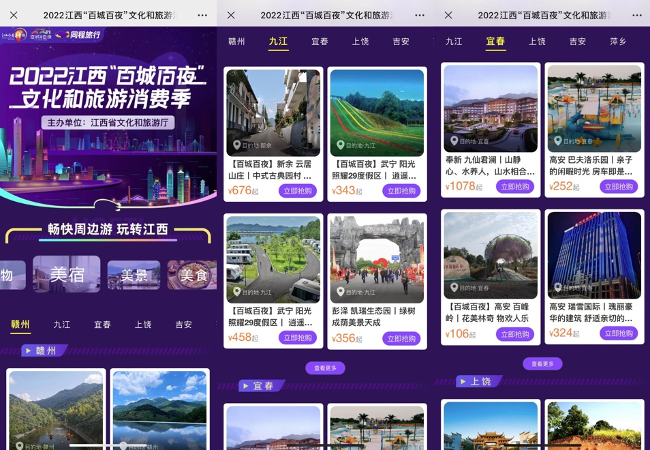Open more options menu in left panel
The height and width of the screenshot is (450, 650).
click(202, 16)
